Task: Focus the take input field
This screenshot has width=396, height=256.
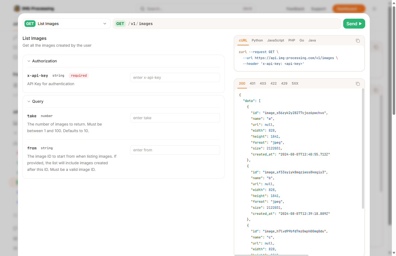Action: click(x=175, y=118)
